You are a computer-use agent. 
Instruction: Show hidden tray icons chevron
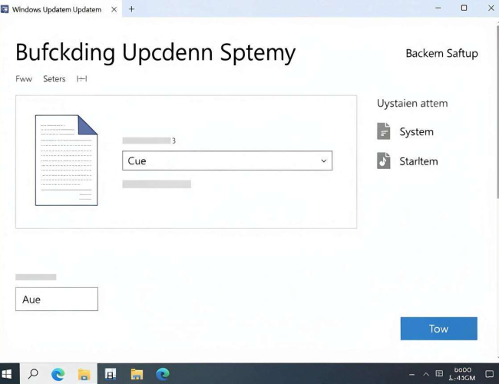(426, 374)
